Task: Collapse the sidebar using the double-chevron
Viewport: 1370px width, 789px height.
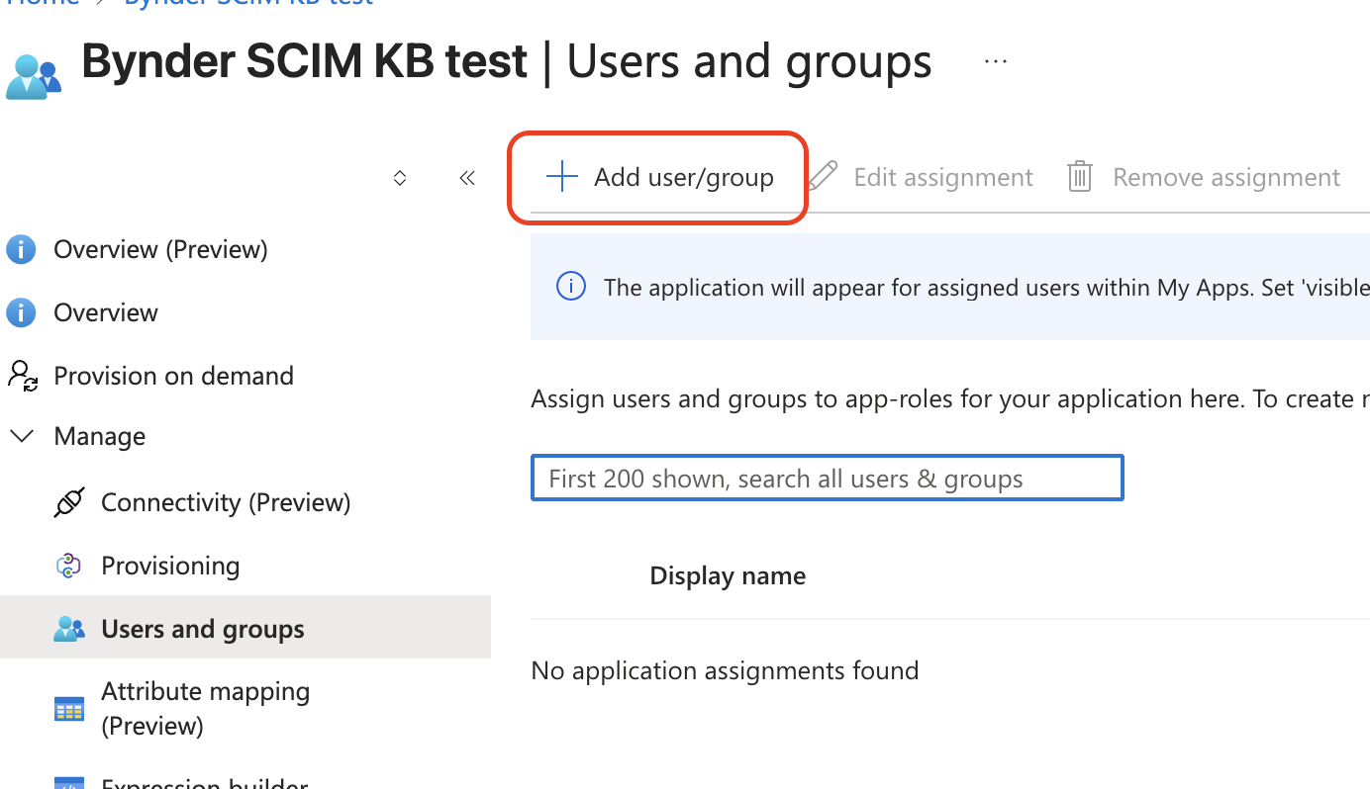Action: pos(466,177)
